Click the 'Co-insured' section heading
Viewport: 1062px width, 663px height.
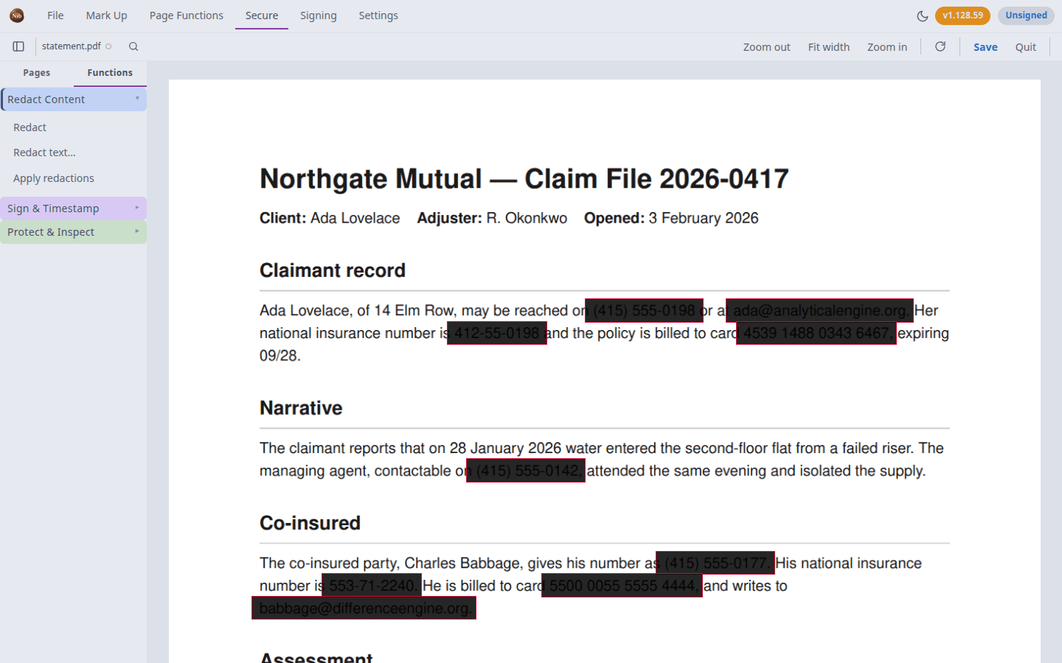click(x=310, y=523)
